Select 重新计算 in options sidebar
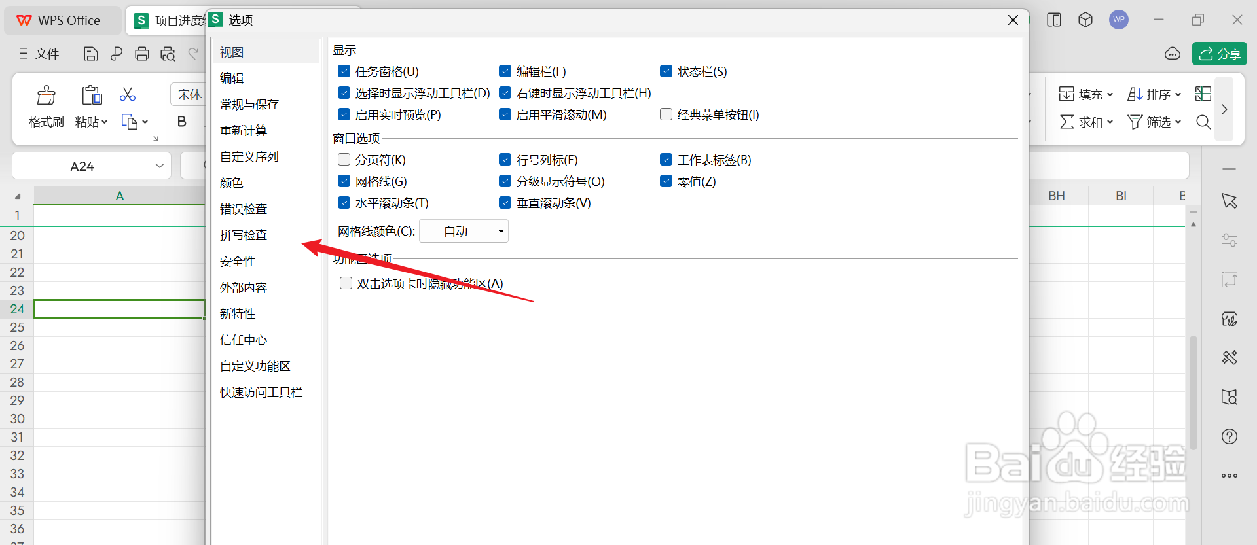 pyautogui.click(x=265, y=130)
